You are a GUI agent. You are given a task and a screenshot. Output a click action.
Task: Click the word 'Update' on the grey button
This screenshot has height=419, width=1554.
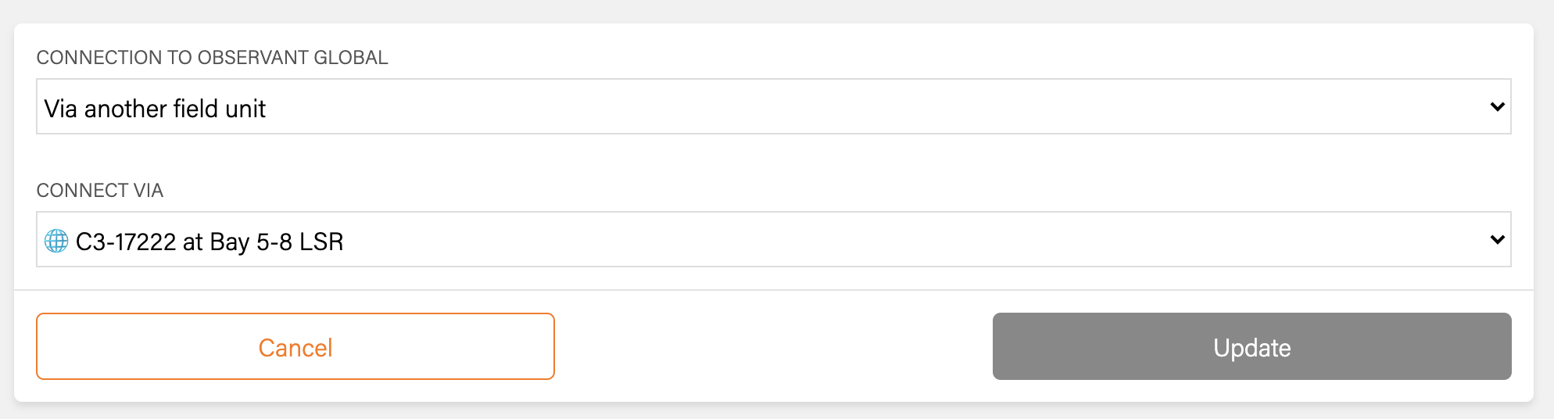tap(1251, 348)
